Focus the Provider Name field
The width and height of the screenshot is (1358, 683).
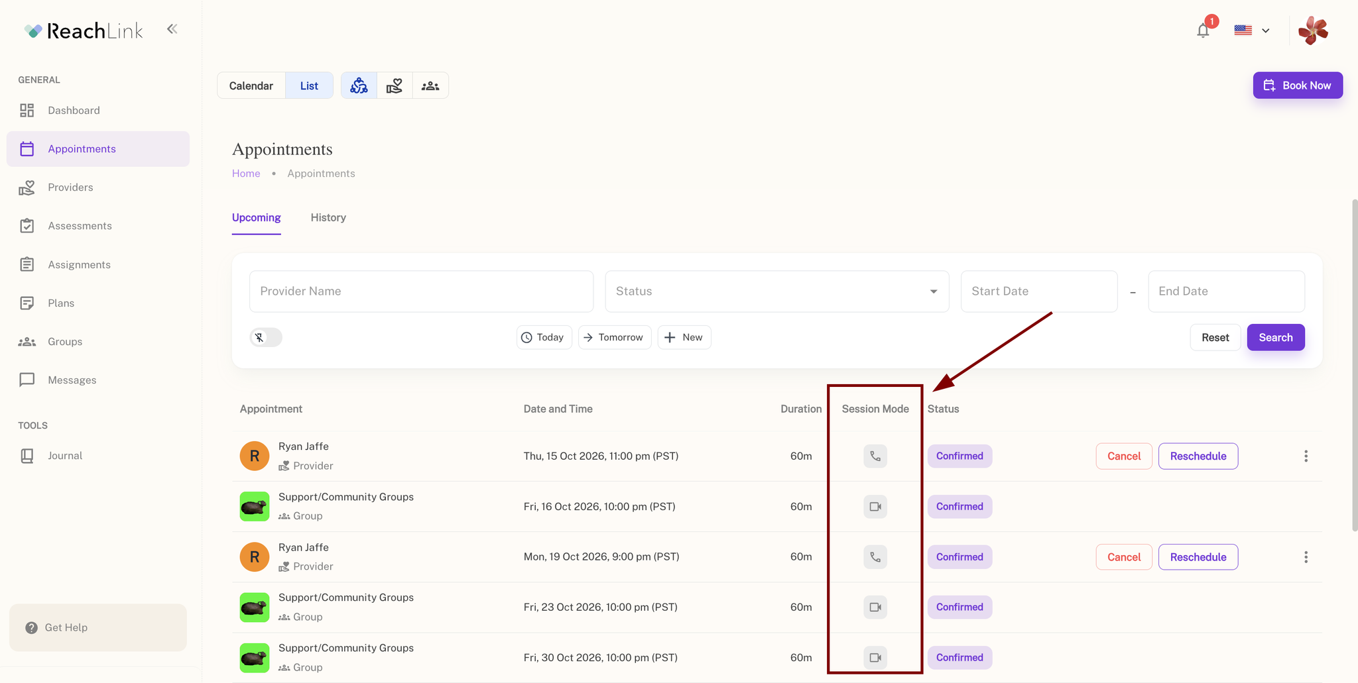pyautogui.click(x=421, y=291)
